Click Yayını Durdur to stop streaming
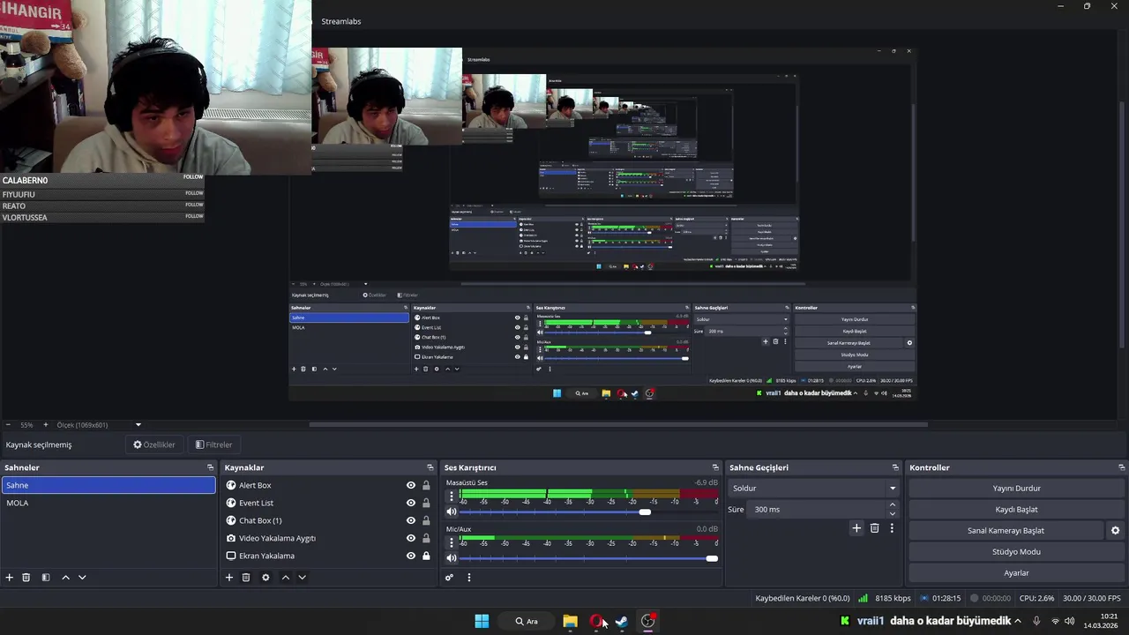This screenshot has height=635, width=1129. tap(1016, 488)
